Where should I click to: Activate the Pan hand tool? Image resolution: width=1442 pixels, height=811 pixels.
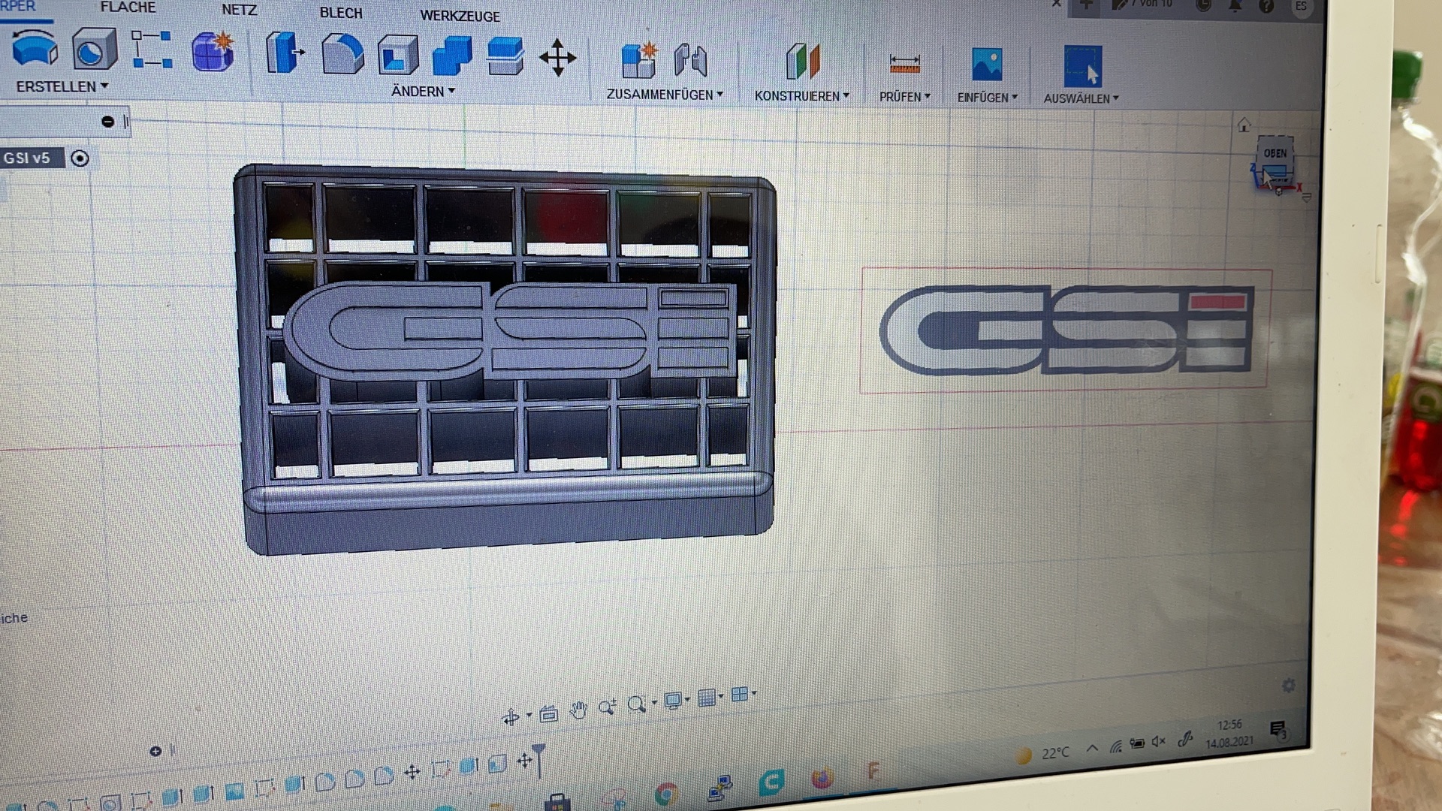tap(578, 710)
